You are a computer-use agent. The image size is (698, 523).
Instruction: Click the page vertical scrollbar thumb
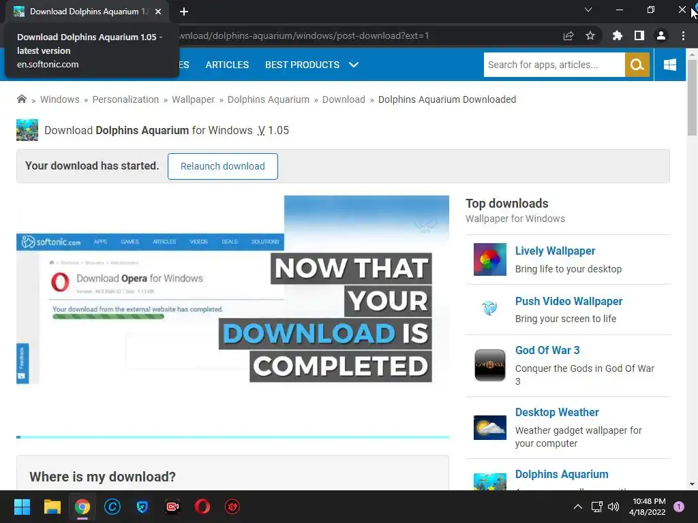point(692,97)
